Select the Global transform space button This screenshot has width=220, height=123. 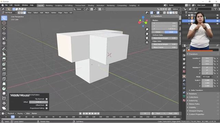[x=158, y=32]
